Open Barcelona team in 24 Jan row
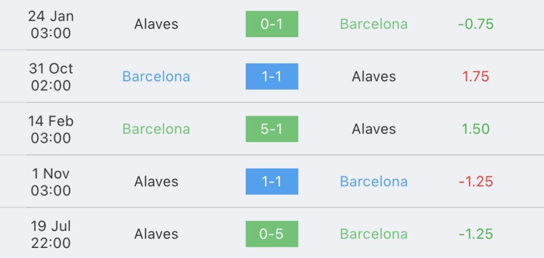Viewport: 544px width, 258px height. tap(373, 24)
